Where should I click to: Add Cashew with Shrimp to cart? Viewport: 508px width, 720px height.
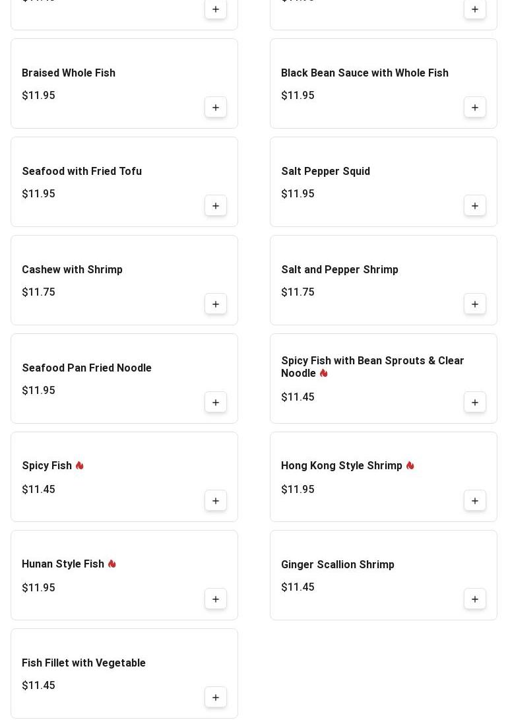coord(216,304)
